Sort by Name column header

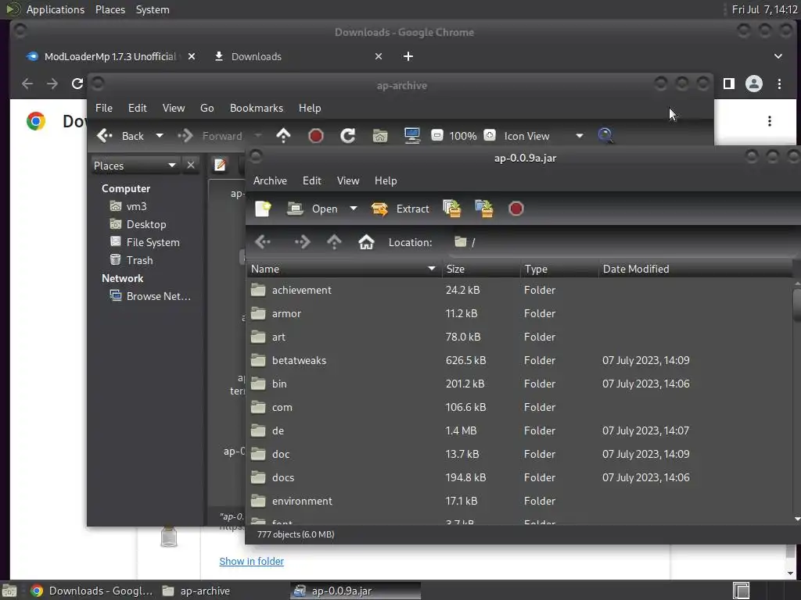[x=344, y=269]
